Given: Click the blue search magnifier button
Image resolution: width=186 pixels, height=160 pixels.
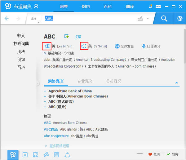Looking at the screenshot, I should 164,19.
